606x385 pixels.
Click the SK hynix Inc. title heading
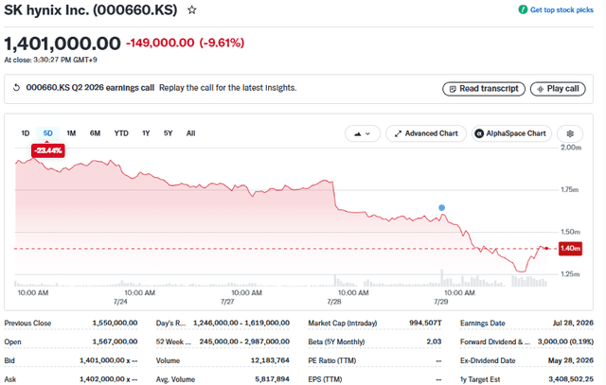(91, 10)
